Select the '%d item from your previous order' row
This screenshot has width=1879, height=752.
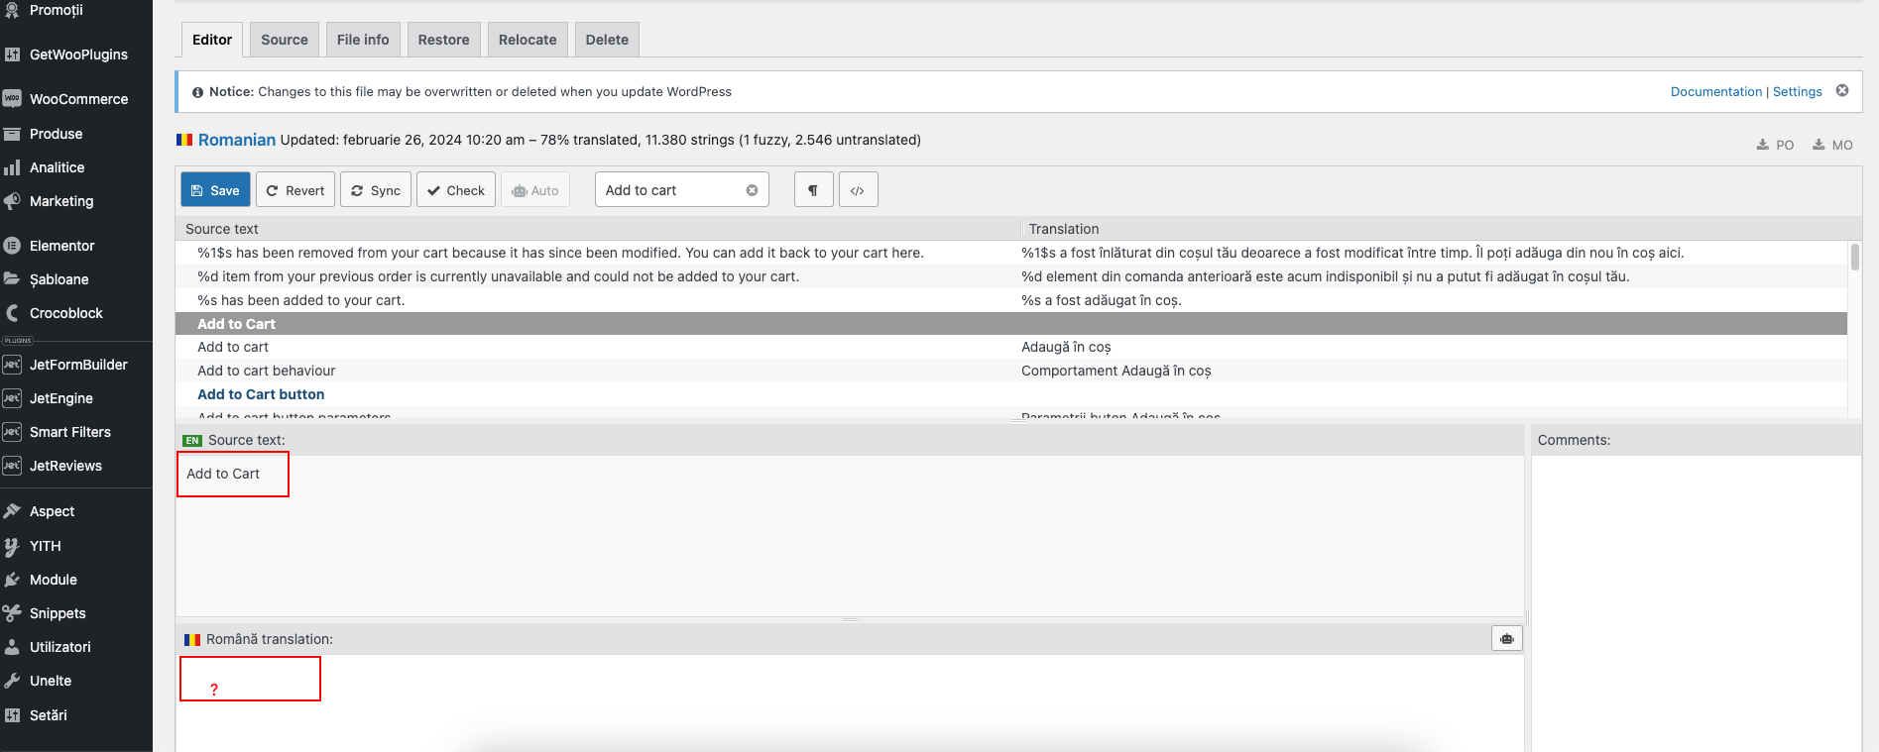click(x=1011, y=276)
